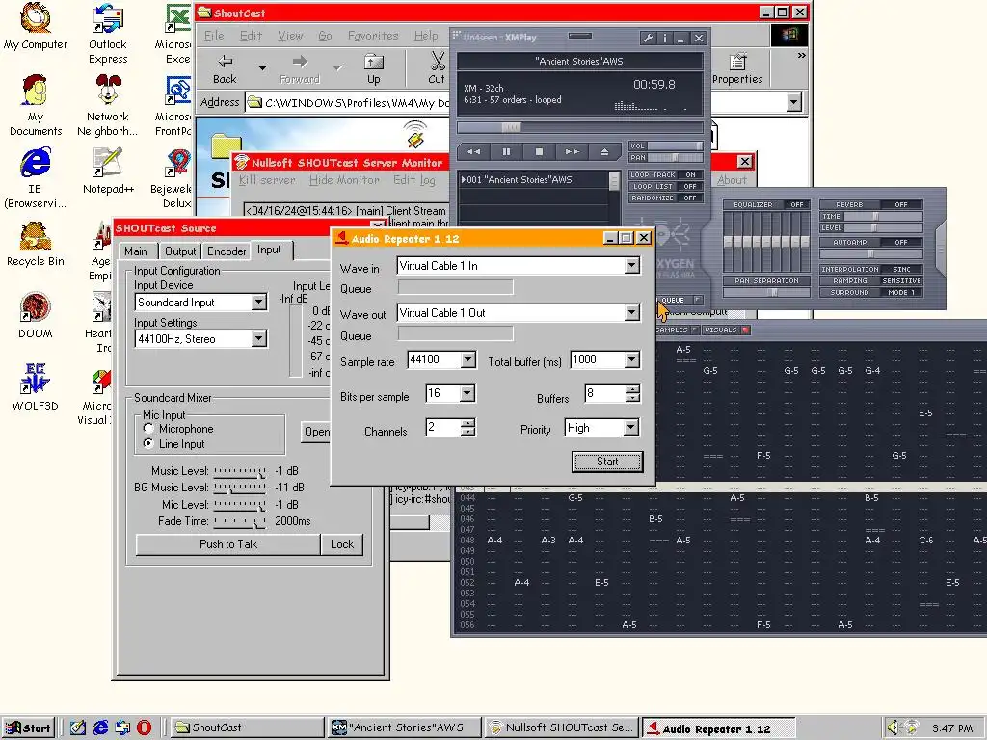The width and height of the screenshot is (987, 740).
Task: Open Network Neighborhood desktop icon
Action: tap(108, 106)
